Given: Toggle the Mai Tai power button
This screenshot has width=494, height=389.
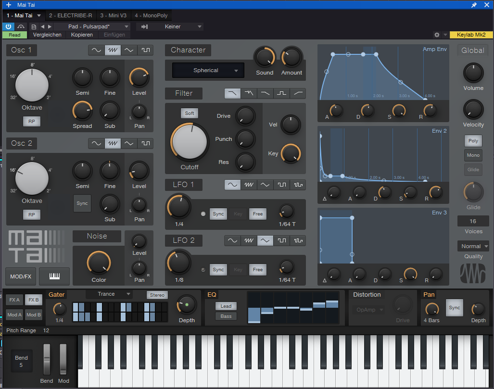Looking at the screenshot, I should (8, 27).
